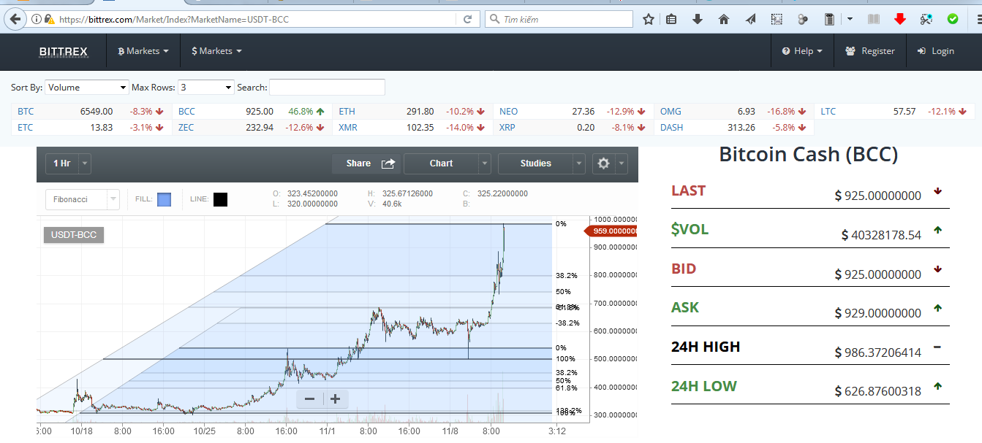Click the Register link
982x443 pixels.
[870, 51]
